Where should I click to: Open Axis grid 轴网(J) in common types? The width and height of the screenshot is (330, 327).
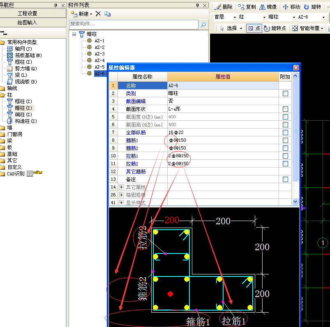(x=20, y=49)
